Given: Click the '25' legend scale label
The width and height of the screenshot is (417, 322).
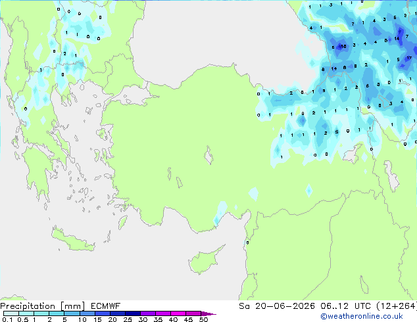Looking at the screenshot, I should tap(128, 319).
